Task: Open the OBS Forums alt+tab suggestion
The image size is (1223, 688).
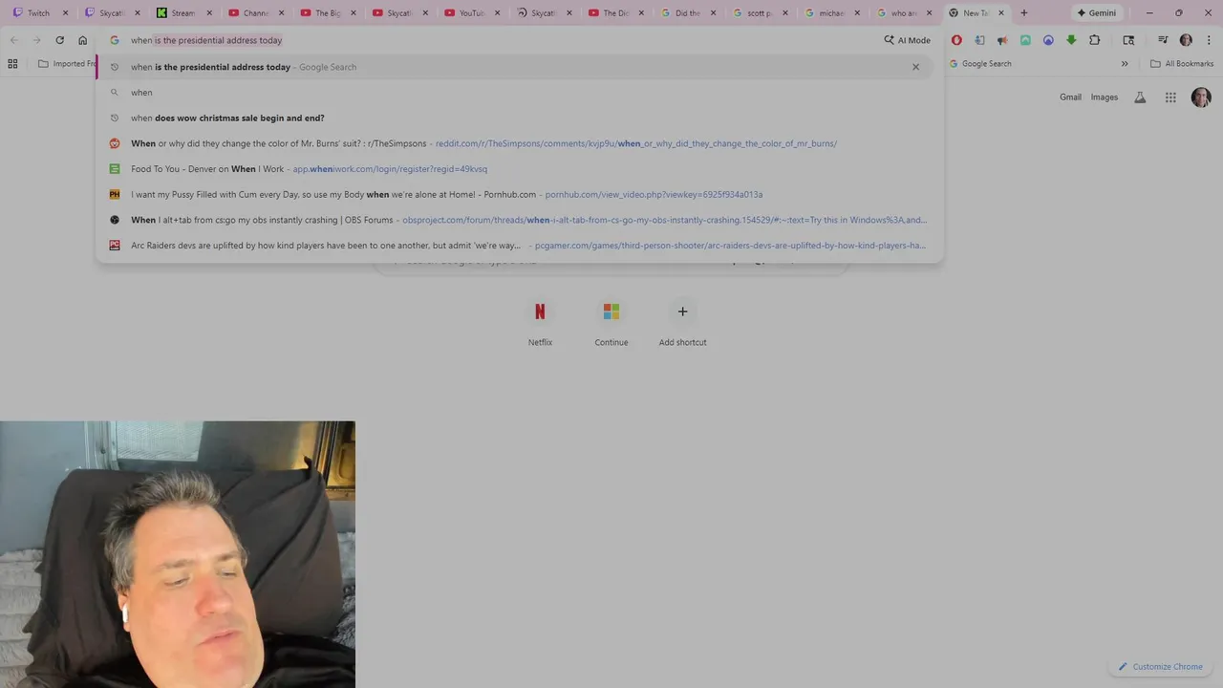Action: (520, 220)
